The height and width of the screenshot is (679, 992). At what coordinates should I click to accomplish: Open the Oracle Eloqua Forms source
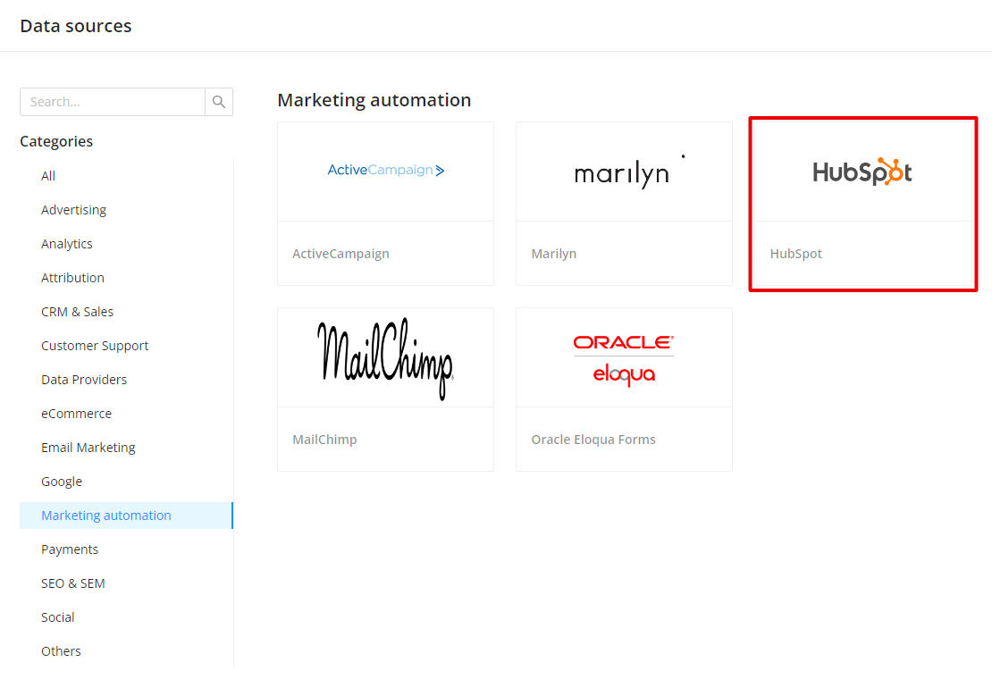pos(623,356)
